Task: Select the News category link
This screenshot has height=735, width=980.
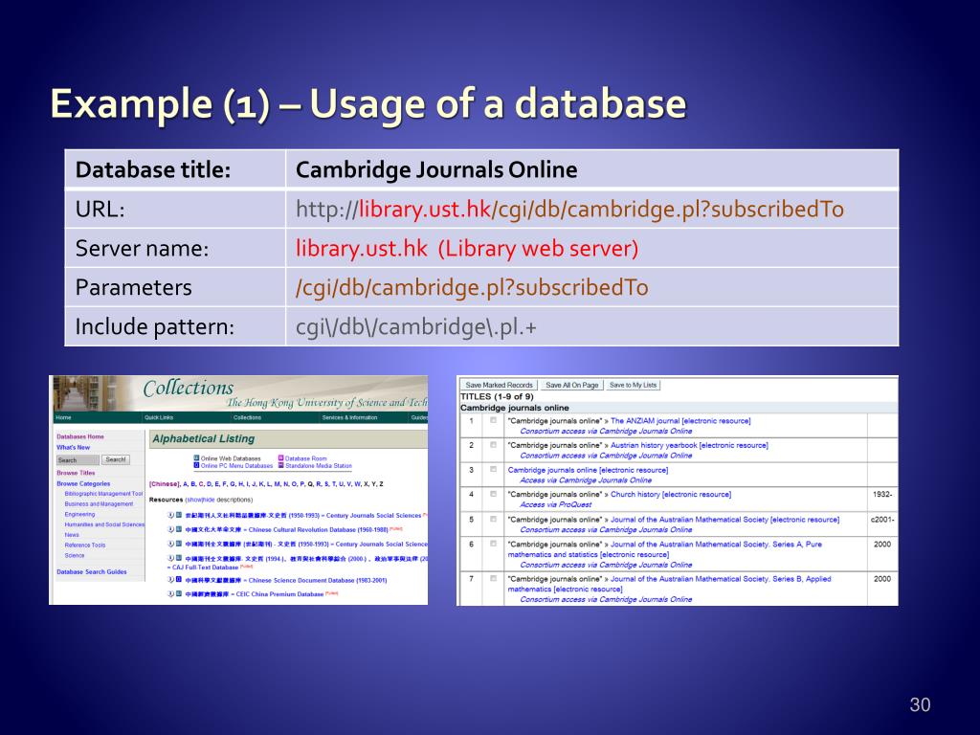Action: point(72,535)
